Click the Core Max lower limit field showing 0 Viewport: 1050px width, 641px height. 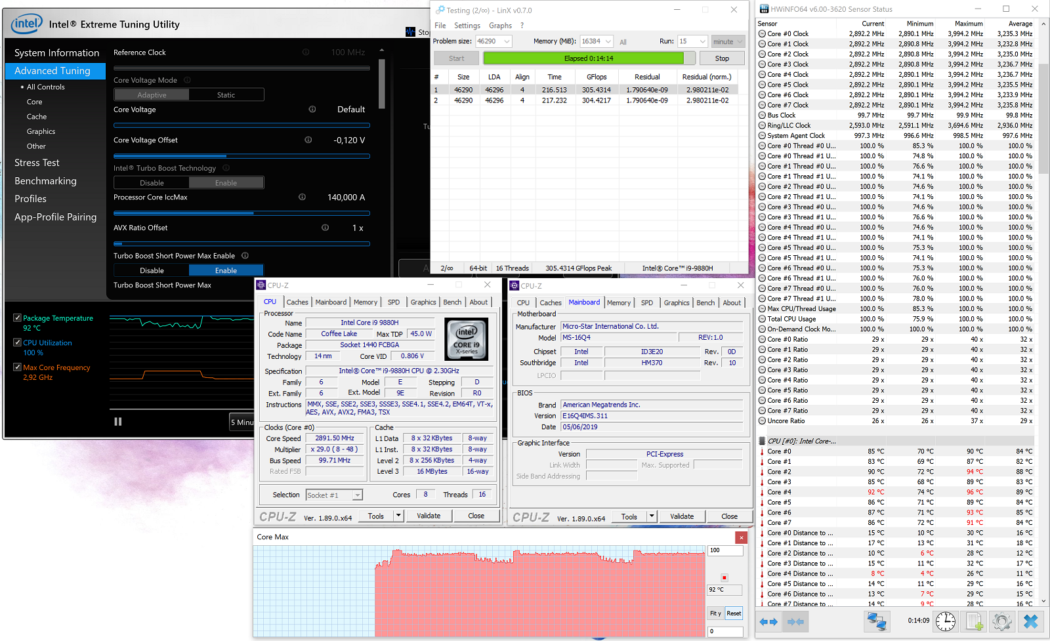pyautogui.click(x=725, y=631)
